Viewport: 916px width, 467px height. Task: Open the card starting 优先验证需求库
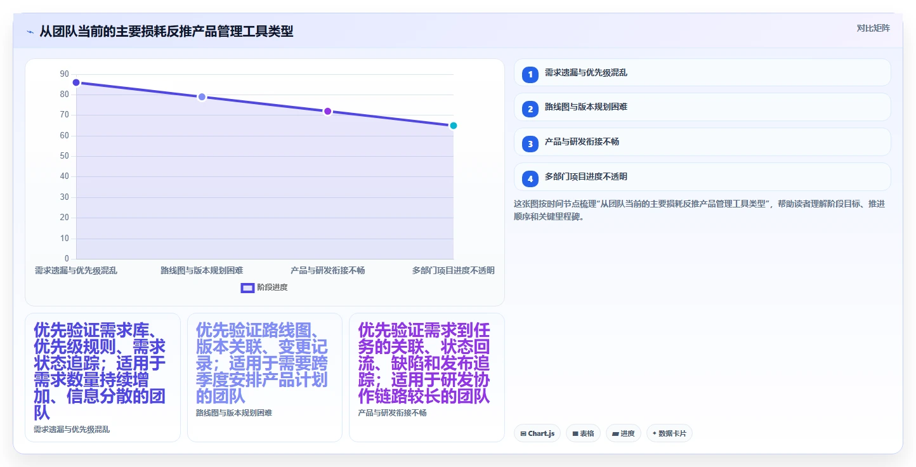[x=103, y=378]
